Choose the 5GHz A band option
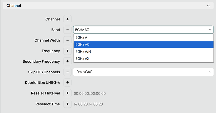 pos(144,38)
